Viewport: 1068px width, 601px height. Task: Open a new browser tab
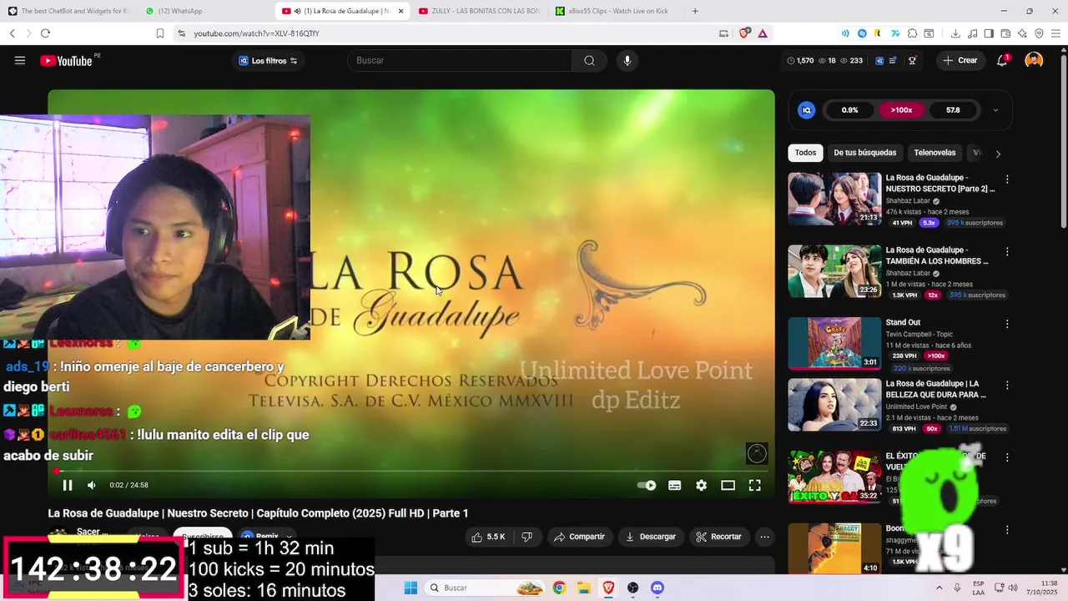click(x=695, y=11)
